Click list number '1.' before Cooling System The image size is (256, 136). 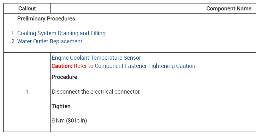tap(13, 33)
